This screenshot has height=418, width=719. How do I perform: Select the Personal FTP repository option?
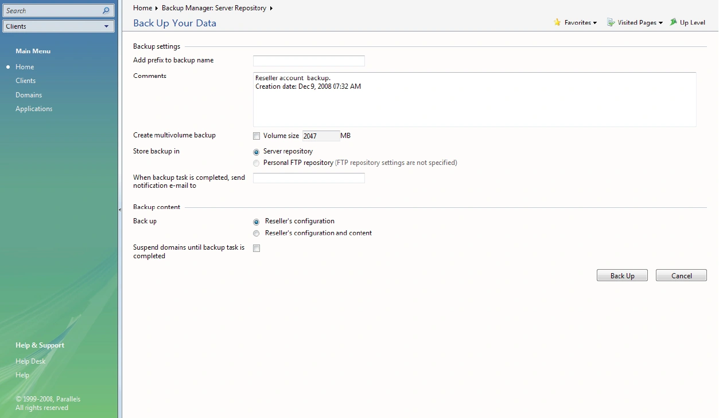point(256,163)
